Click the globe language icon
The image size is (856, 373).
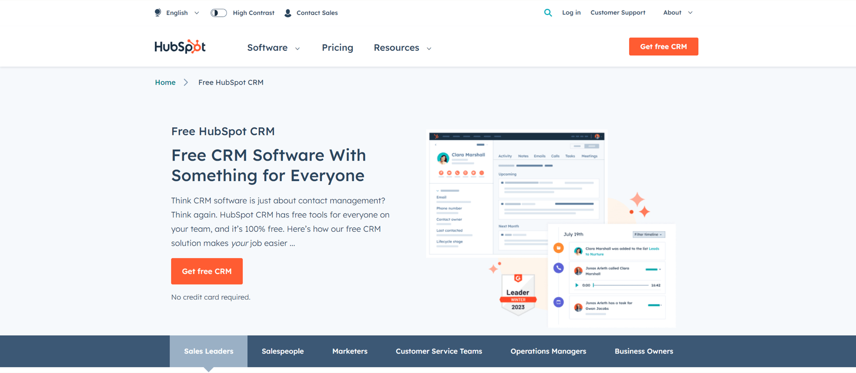[x=158, y=12]
